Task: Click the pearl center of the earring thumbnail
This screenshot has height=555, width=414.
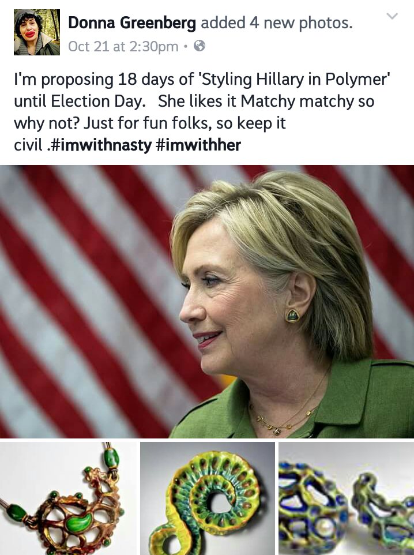Action: [323, 530]
